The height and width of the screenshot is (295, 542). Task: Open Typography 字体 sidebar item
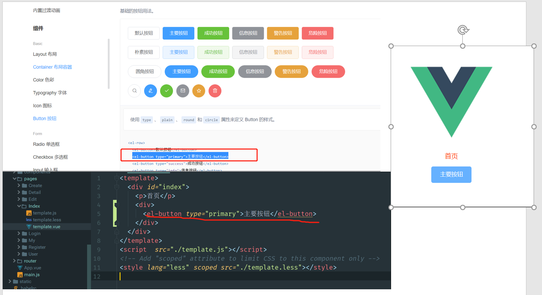[x=50, y=93]
